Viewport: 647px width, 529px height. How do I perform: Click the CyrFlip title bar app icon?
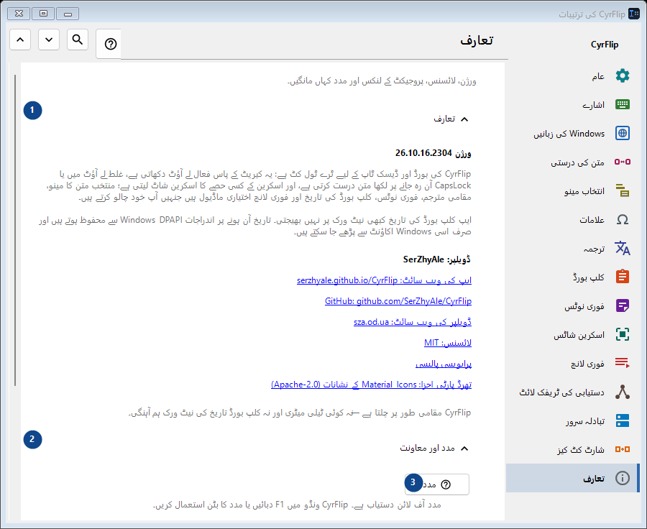tap(634, 14)
